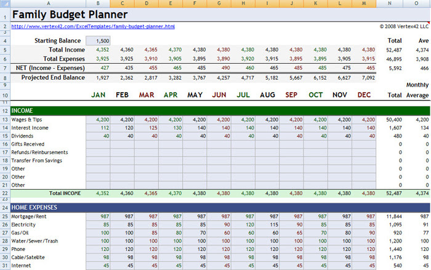Click the March Total Expenses value 3,910
This screenshot has height=270, width=431.
click(x=151, y=59)
